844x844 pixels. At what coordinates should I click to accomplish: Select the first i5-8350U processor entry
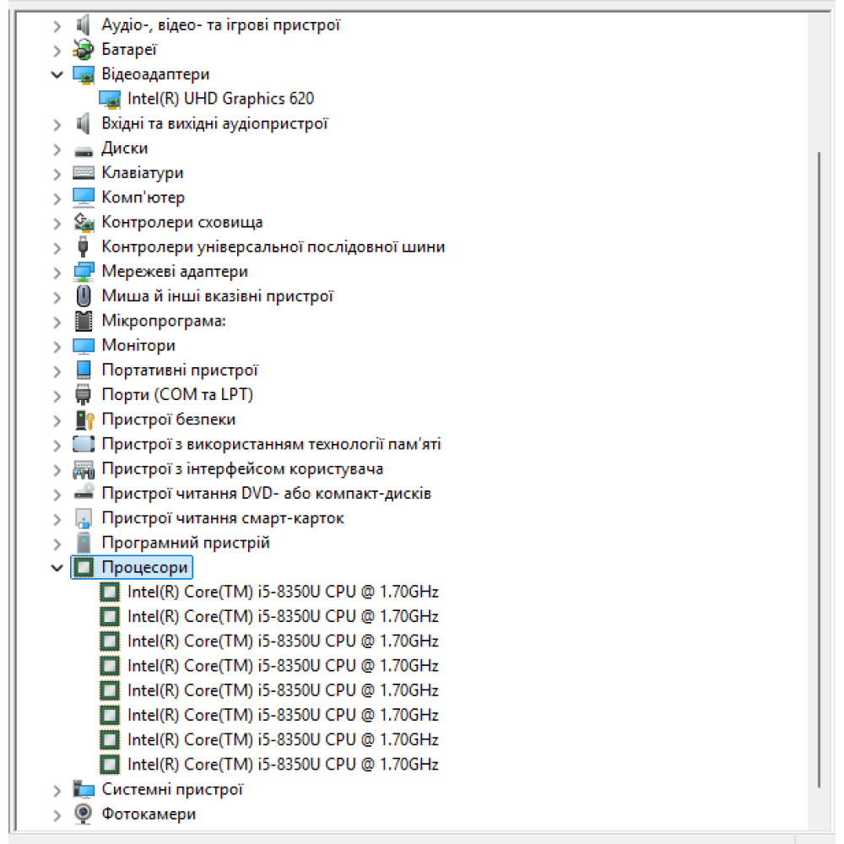click(x=283, y=592)
